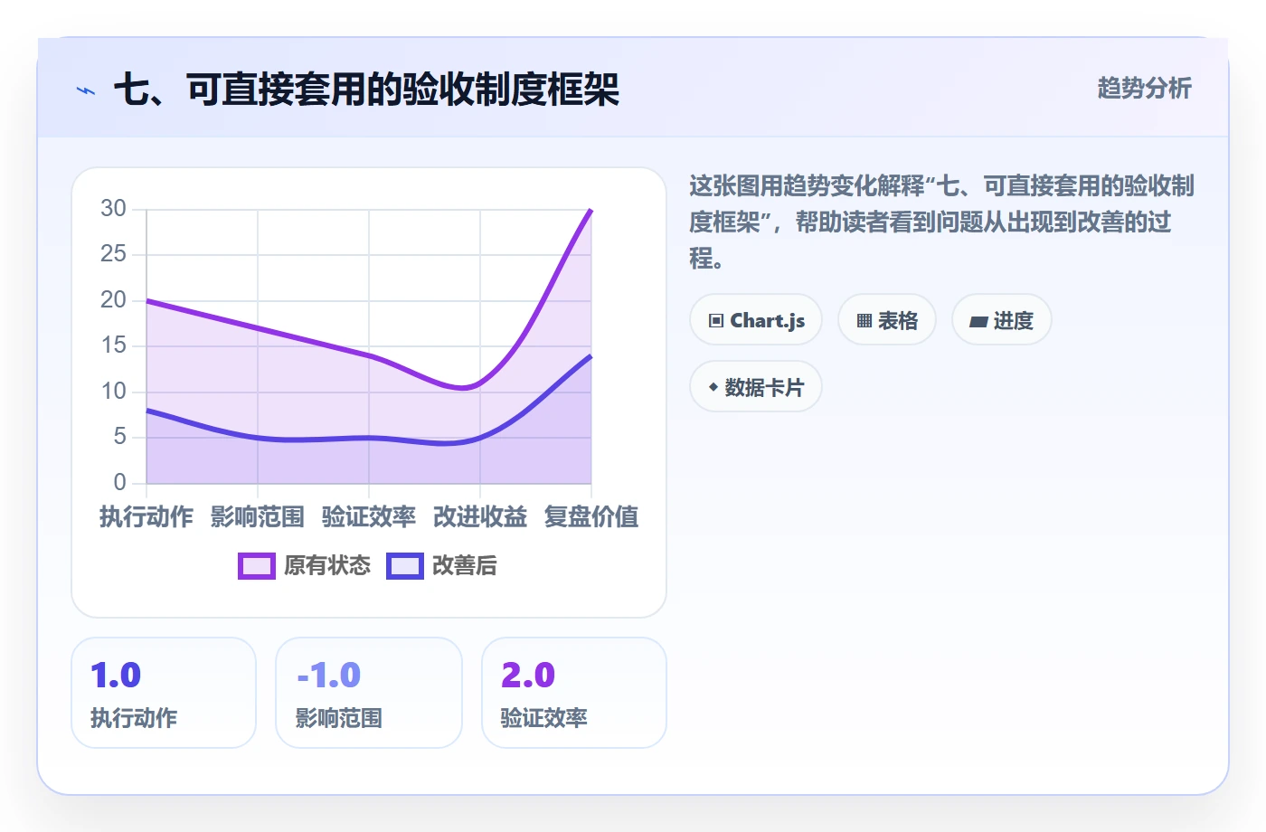Click the 趋势分析 label in header

coord(1144,88)
